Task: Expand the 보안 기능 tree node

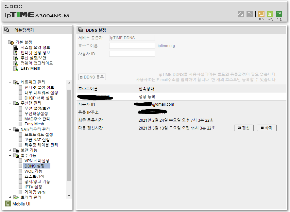Action: [x=10, y=150]
